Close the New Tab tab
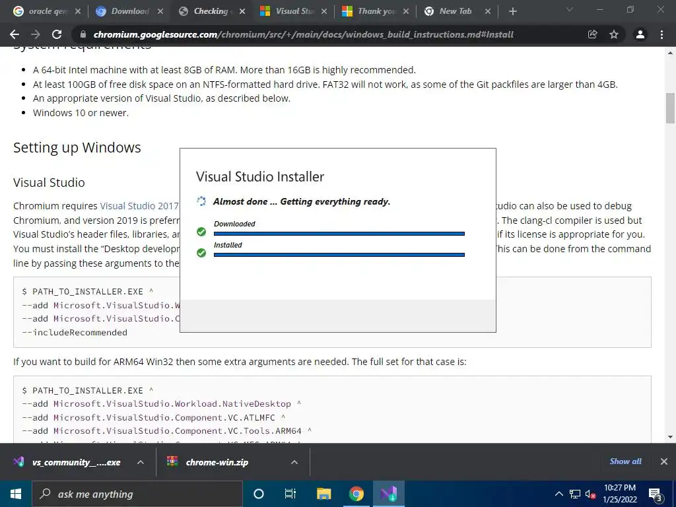Viewport: 676px width, 507px height. (488, 12)
